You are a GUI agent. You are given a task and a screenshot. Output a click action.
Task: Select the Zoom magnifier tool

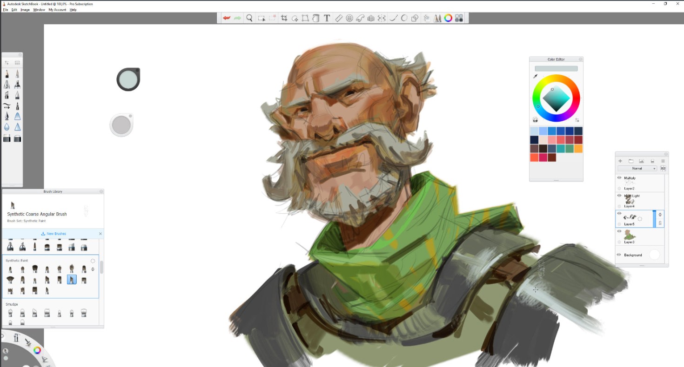[x=249, y=18]
